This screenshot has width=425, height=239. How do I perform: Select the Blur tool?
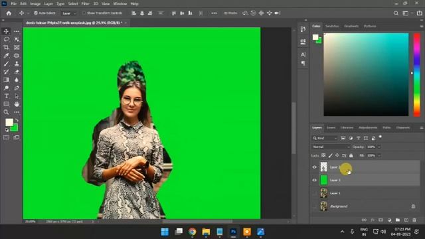[x=17, y=80]
